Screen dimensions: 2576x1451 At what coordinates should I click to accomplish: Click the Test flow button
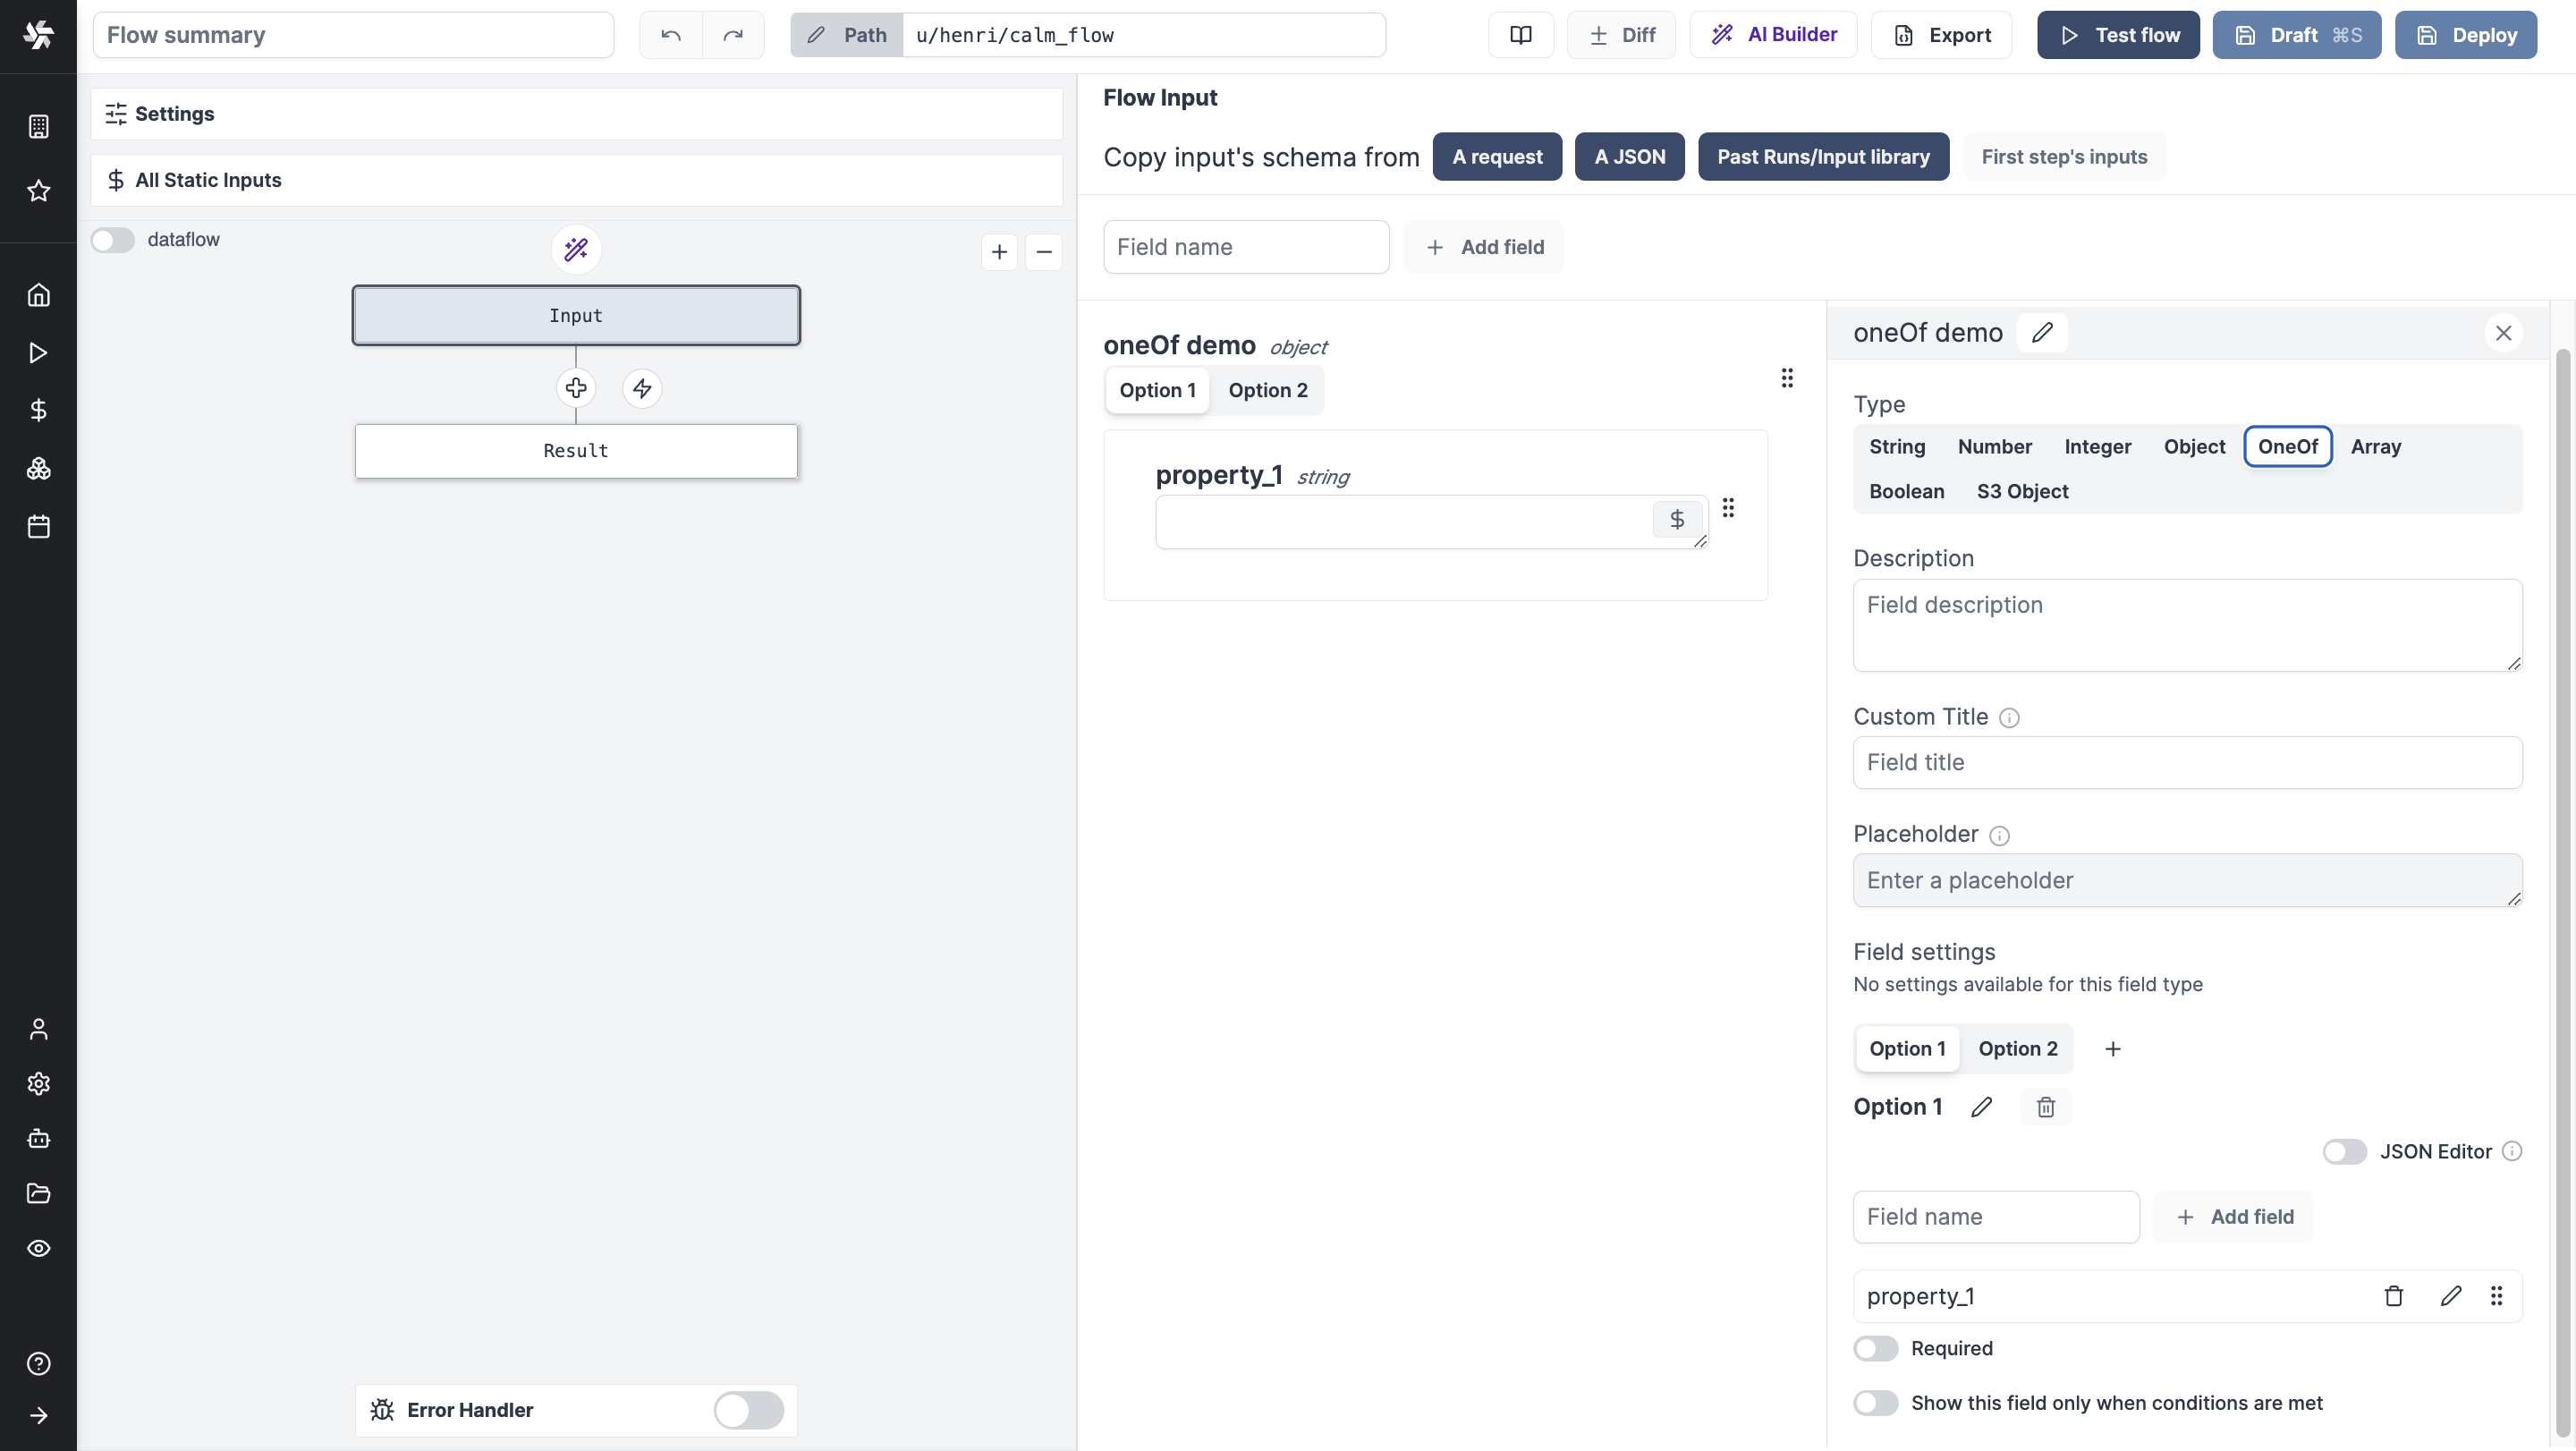click(2118, 35)
